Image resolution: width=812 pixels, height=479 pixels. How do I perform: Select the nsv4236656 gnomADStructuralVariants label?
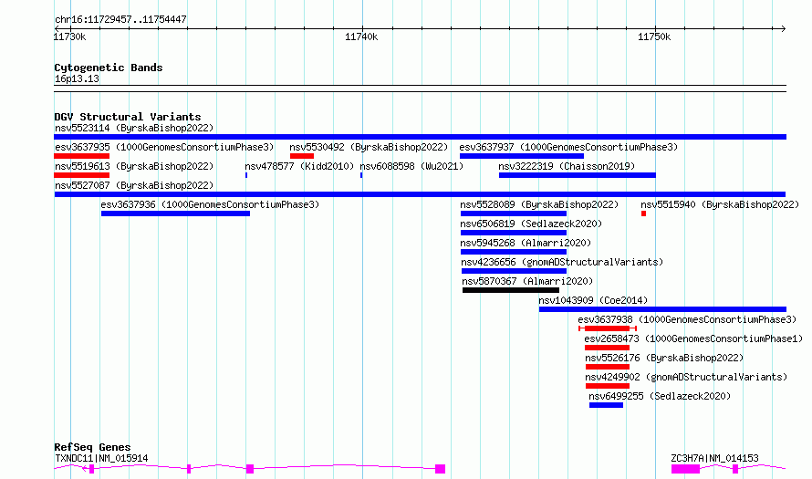tap(562, 262)
